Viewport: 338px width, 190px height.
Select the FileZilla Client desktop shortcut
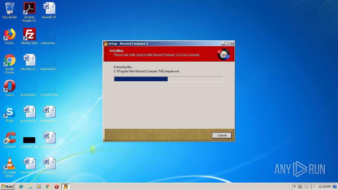[x=29, y=36]
